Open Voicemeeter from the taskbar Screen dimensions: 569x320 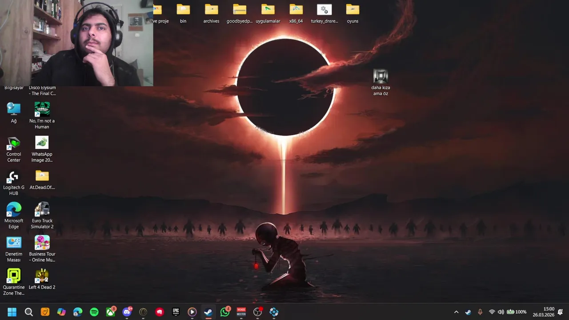point(241,312)
